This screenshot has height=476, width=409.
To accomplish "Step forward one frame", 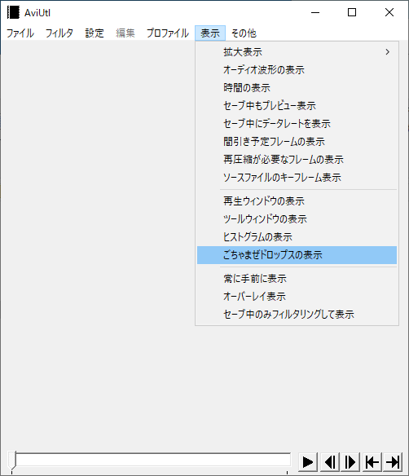I will (350, 462).
